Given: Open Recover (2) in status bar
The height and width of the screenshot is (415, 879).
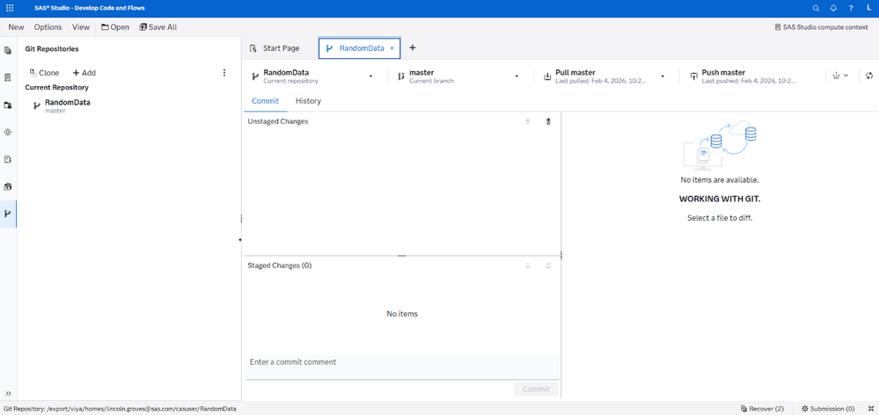Looking at the screenshot, I should coord(762,409).
